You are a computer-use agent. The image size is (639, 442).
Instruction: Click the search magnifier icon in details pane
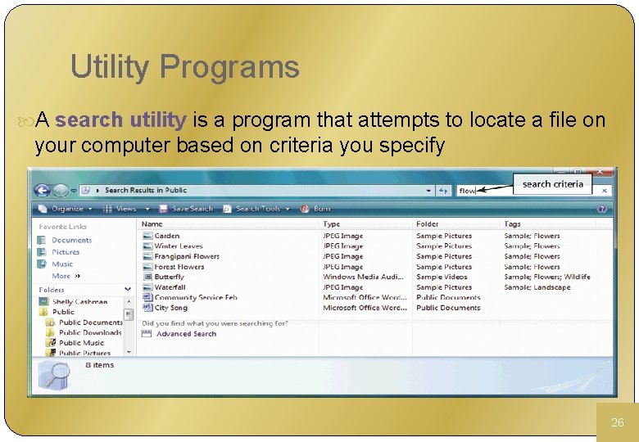pyautogui.click(x=54, y=375)
